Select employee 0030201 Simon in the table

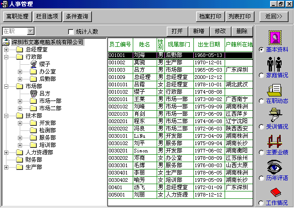tap(181, 151)
